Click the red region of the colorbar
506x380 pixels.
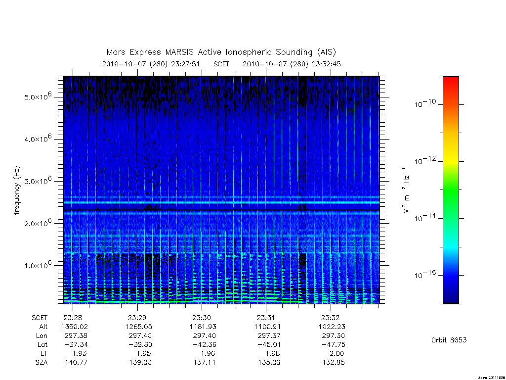pyautogui.click(x=451, y=86)
